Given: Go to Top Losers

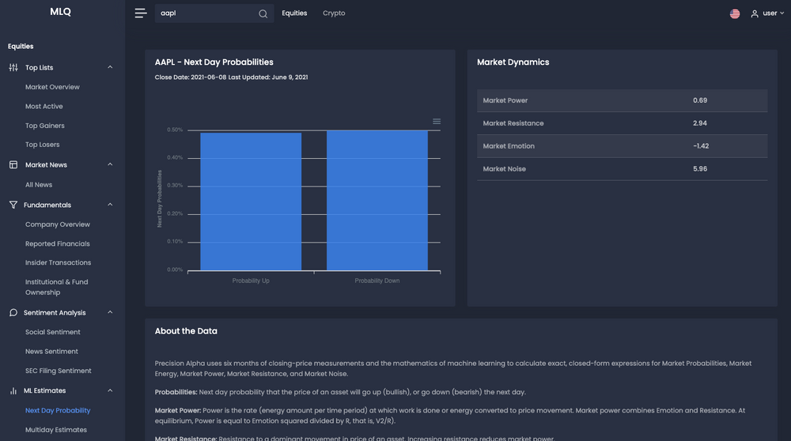Looking at the screenshot, I should pos(43,145).
